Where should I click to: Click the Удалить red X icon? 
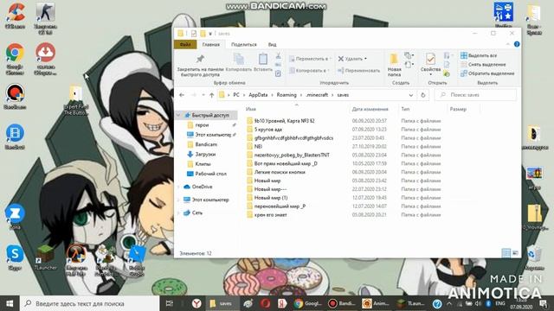point(340,59)
